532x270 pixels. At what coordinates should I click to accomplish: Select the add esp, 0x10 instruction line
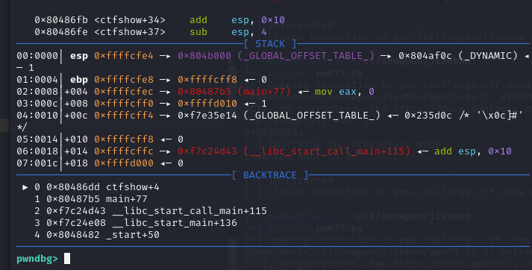click(x=160, y=20)
